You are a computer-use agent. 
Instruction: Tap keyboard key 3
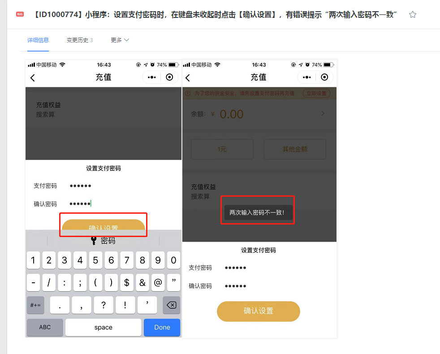click(x=64, y=260)
